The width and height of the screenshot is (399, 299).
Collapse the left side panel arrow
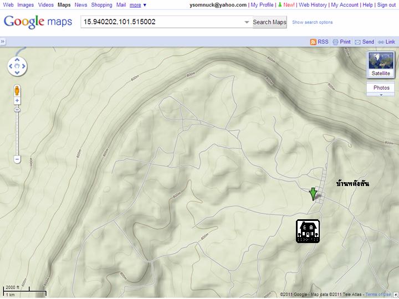3,42
